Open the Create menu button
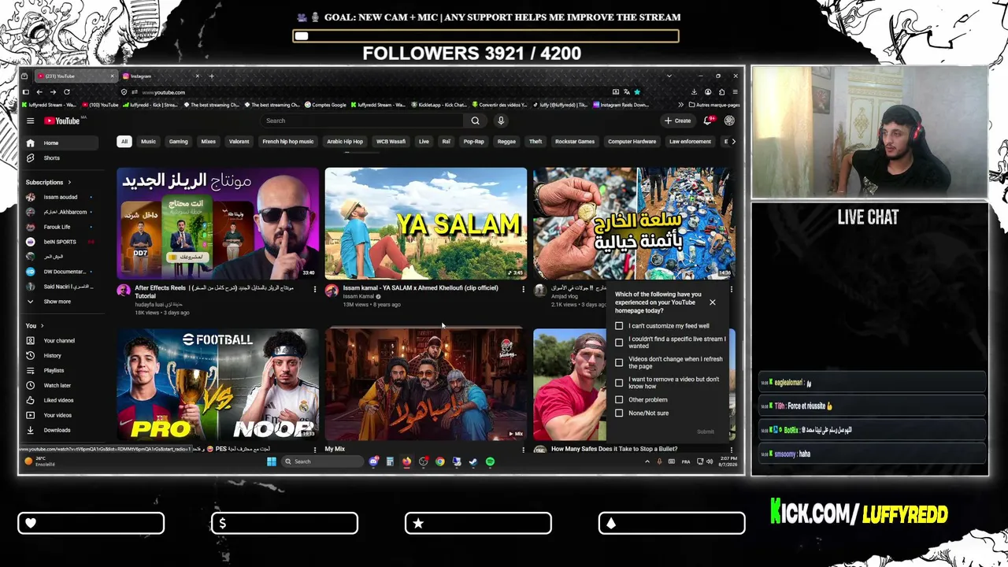 [x=678, y=120]
